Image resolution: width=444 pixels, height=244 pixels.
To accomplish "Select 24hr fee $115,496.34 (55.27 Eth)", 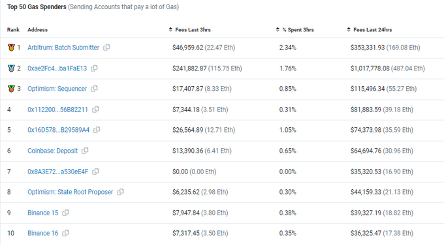I will click(384, 89).
